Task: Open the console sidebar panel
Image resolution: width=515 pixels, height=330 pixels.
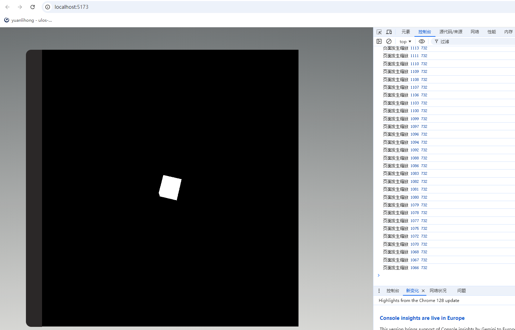Action: tap(379, 41)
